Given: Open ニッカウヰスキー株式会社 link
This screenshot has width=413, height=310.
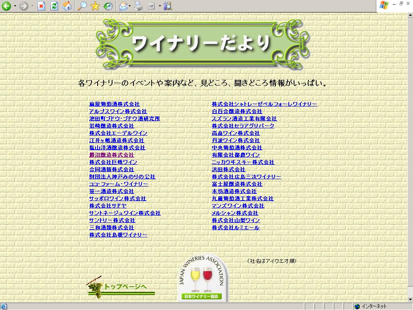Looking at the screenshot, I should click(x=243, y=162).
